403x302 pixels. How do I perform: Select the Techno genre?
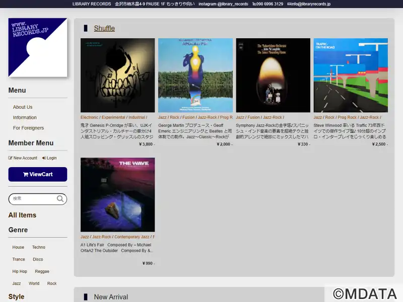[x=39, y=247]
